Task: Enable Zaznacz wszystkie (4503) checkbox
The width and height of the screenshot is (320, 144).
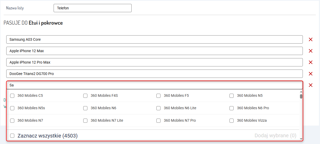Action: click(12, 136)
